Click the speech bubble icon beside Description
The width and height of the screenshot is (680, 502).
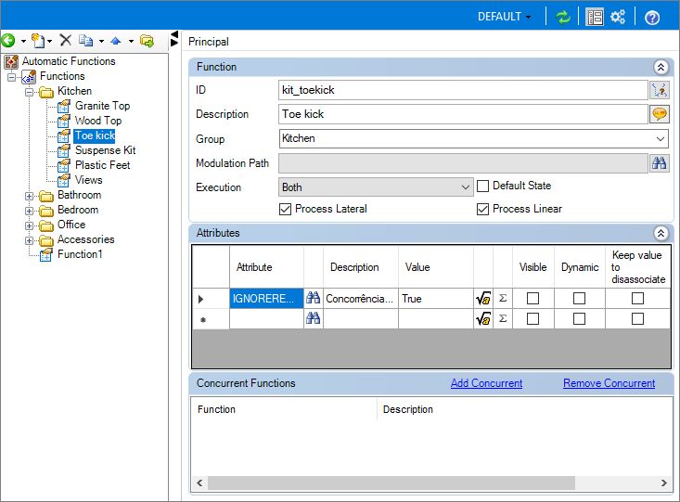660,114
